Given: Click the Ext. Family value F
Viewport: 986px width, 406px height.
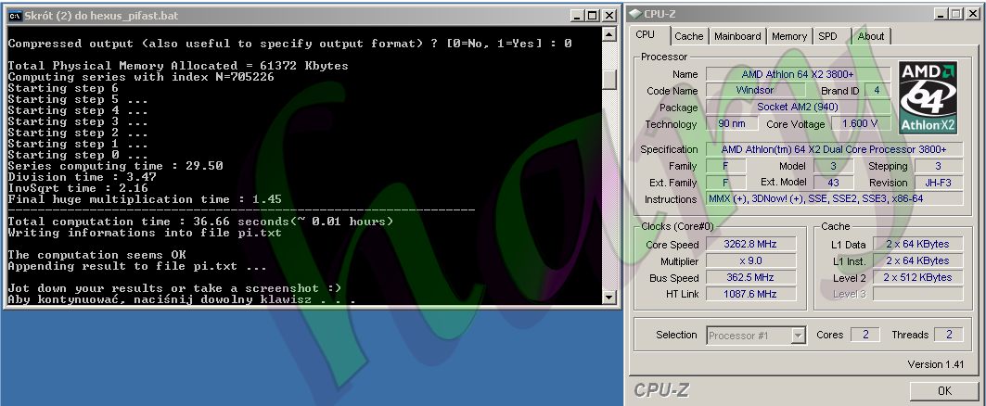Looking at the screenshot, I should (x=725, y=183).
